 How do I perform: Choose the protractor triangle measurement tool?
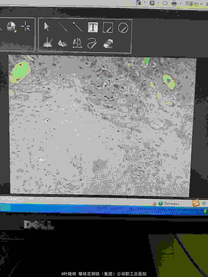coord(62,43)
